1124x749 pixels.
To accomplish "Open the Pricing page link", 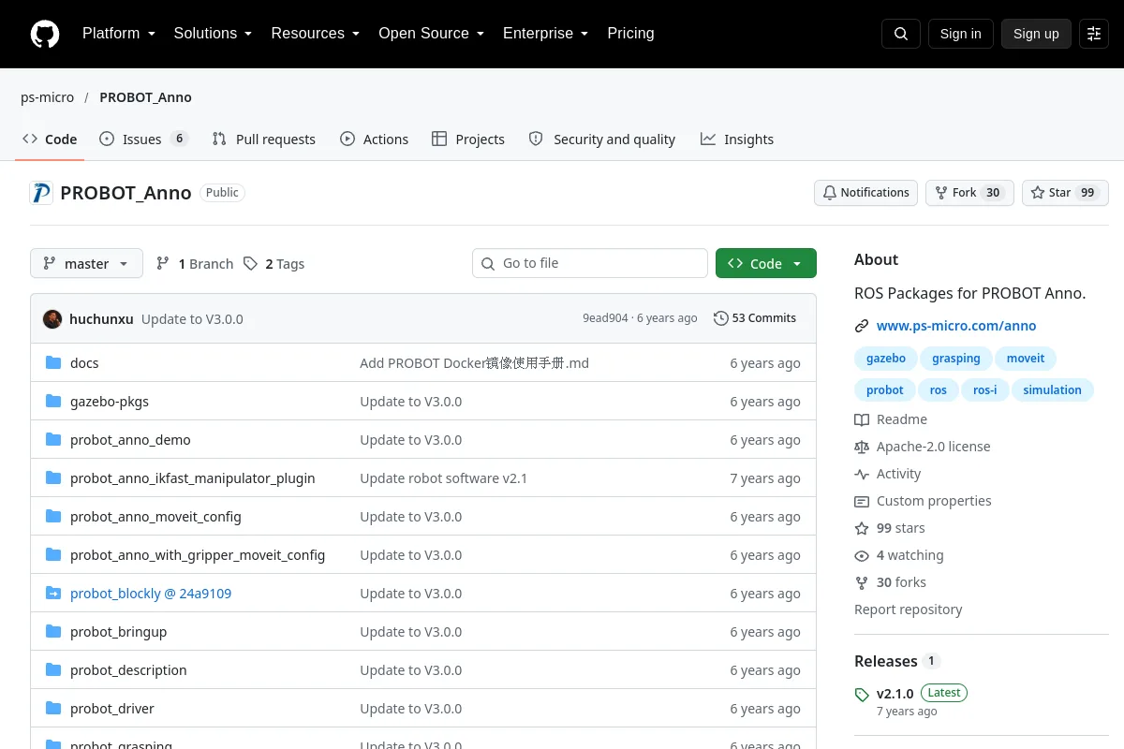I will [x=630, y=34].
